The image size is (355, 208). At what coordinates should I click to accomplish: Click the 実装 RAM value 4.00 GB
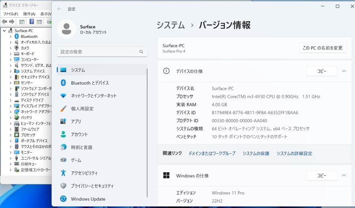[219, 105]
